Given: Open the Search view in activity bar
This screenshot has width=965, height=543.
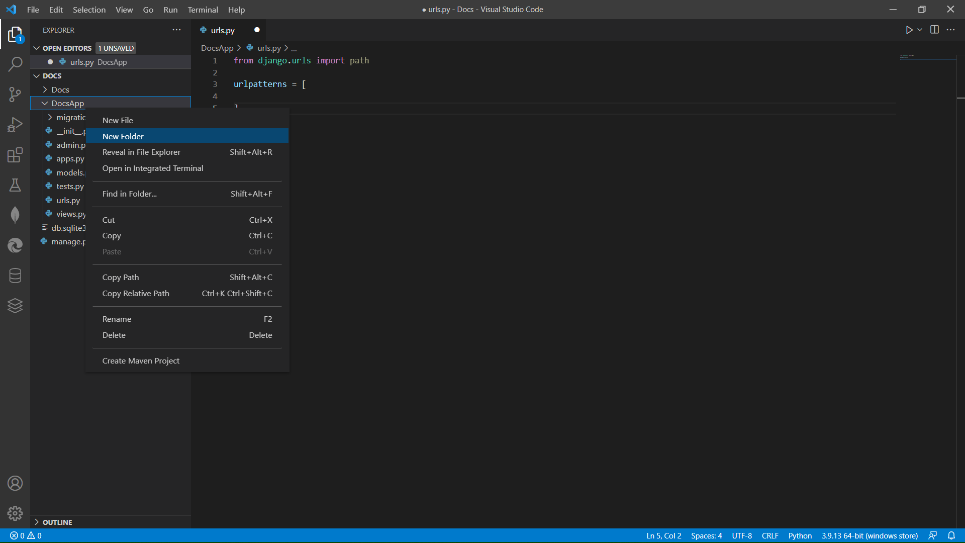Looking at the screenshot, I should coord(15,64).
